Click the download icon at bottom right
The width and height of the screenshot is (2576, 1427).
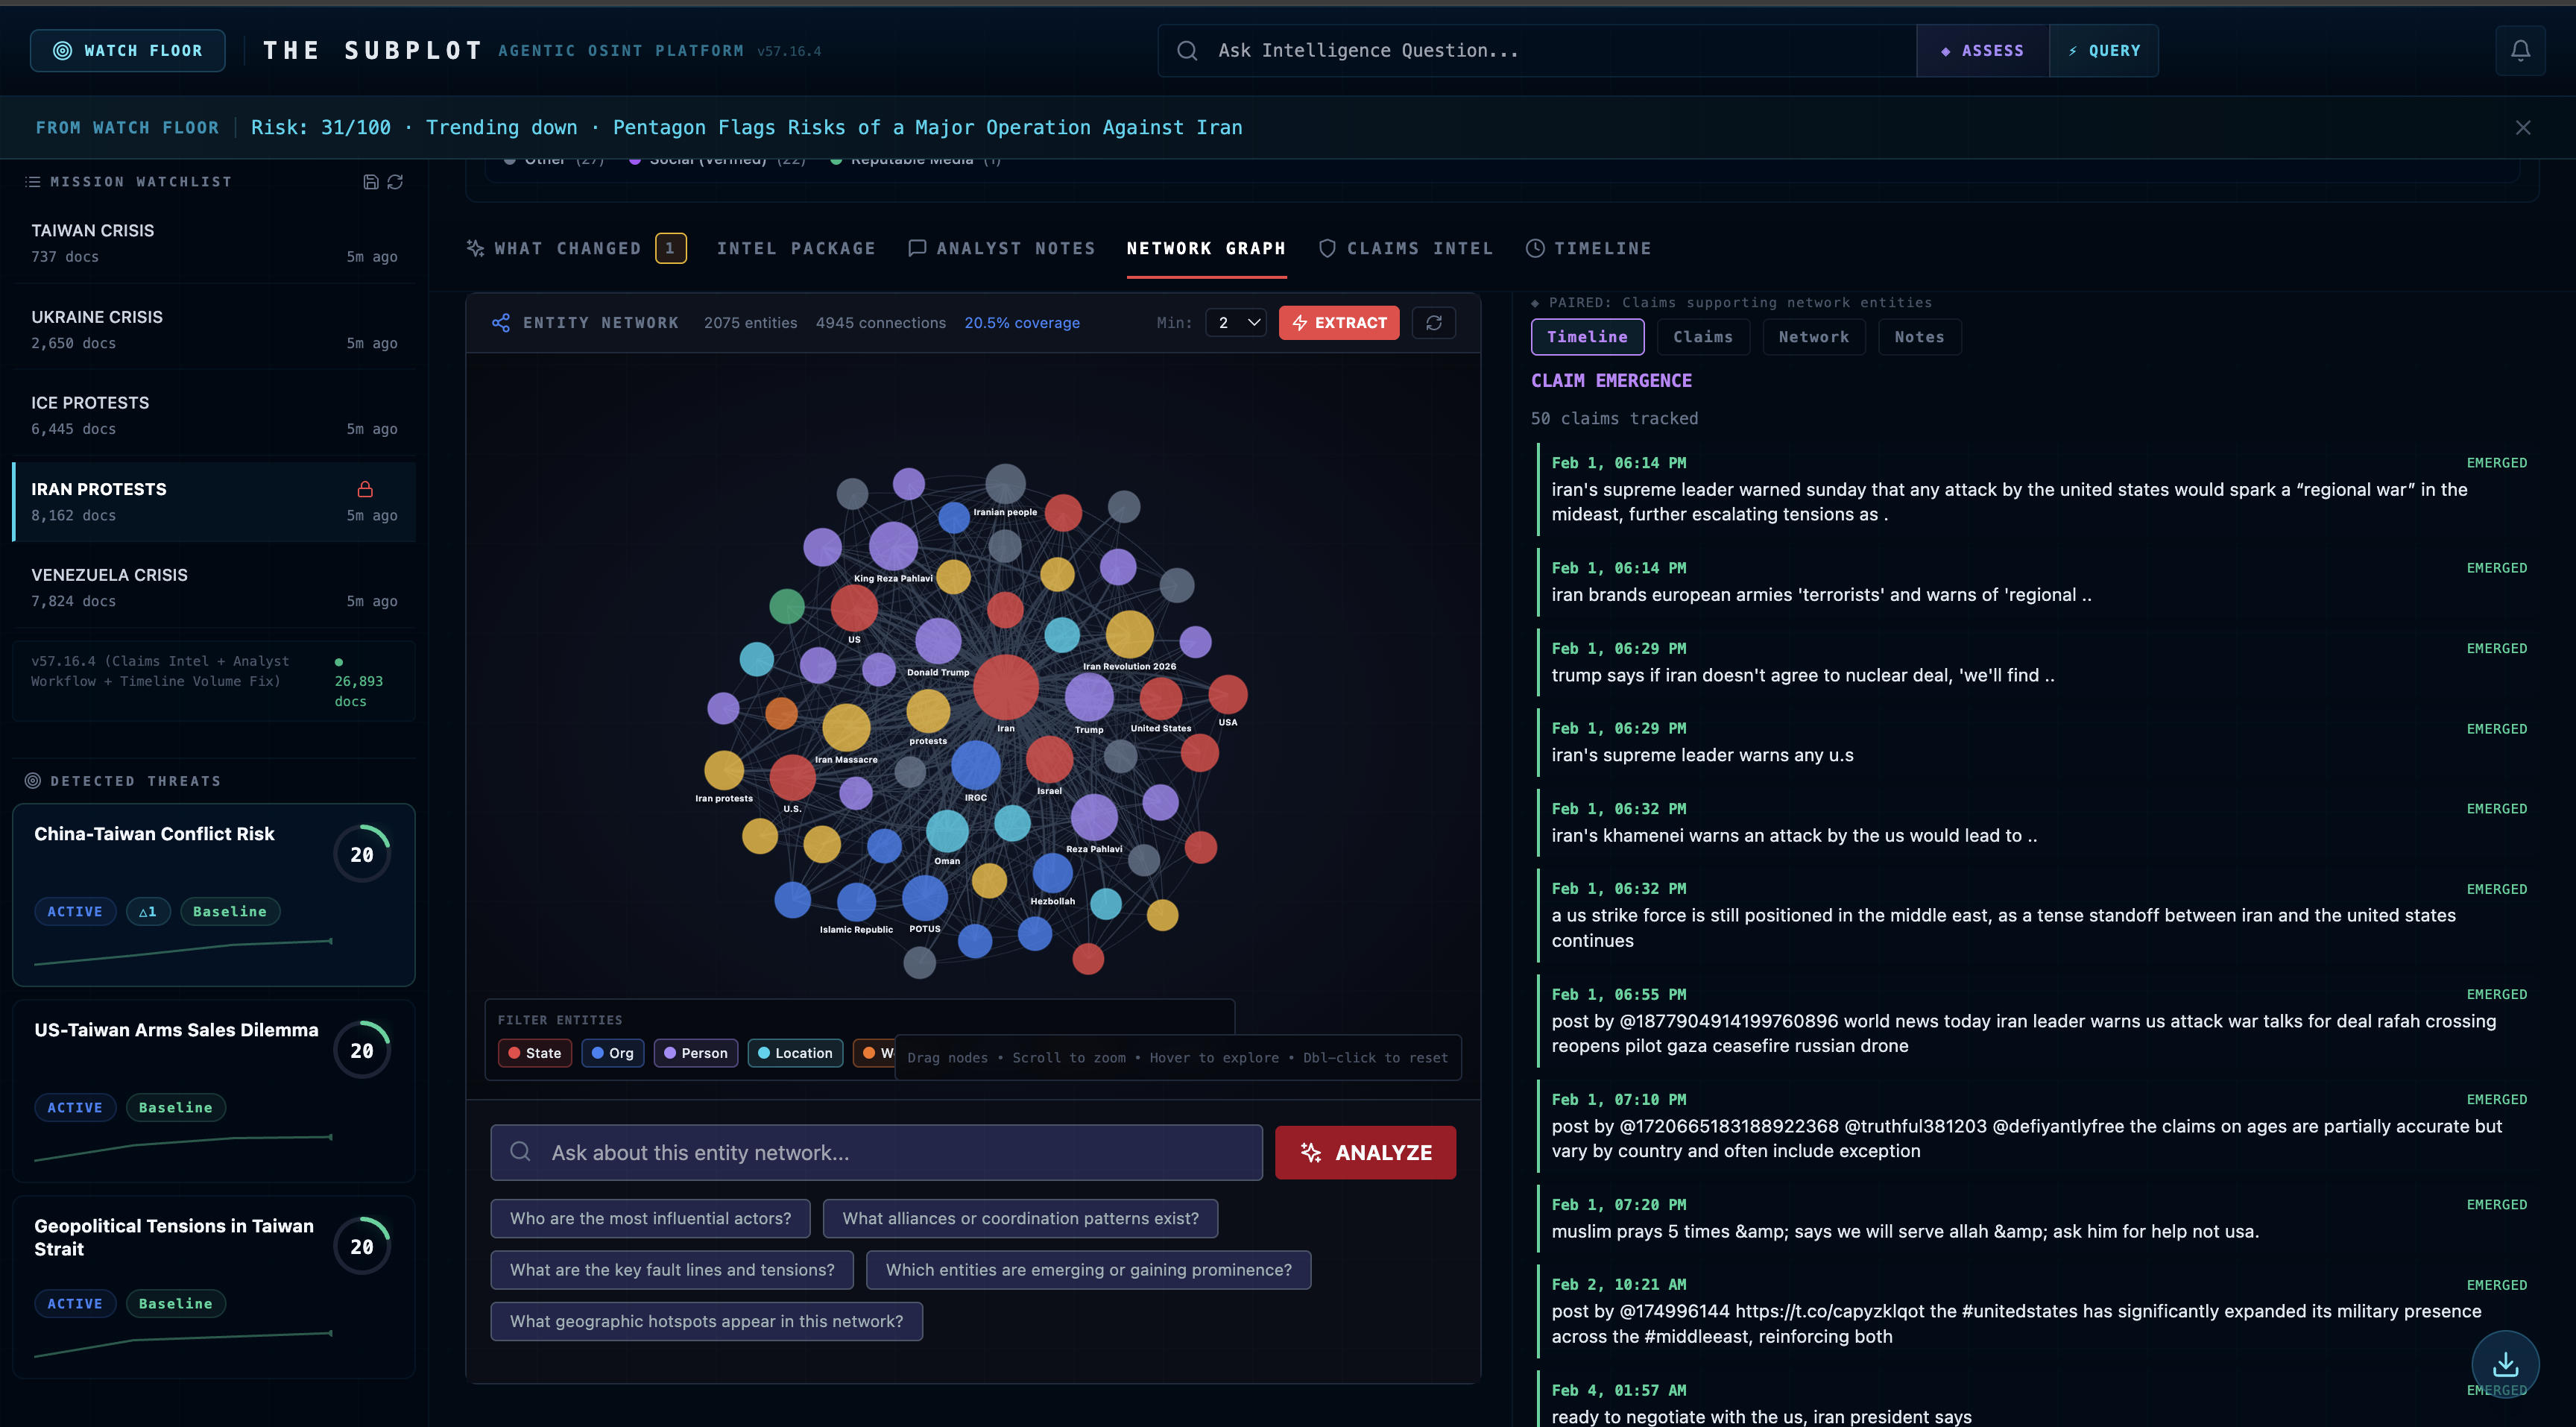pyautogui.click(x=2506, y=1364)
